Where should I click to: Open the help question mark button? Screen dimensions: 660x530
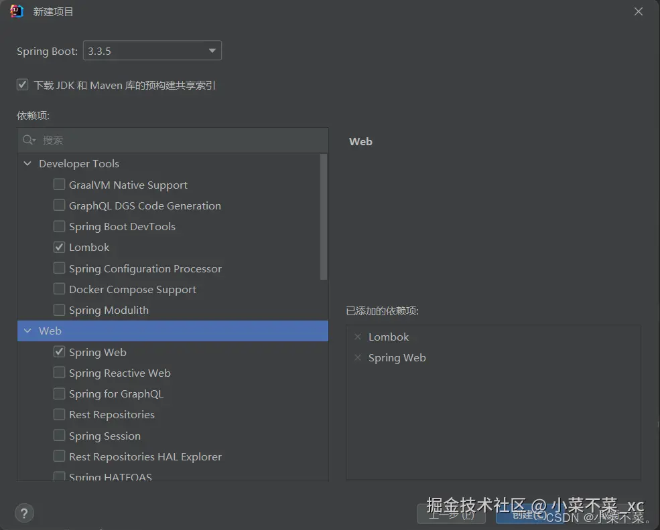(x=24, y=513)
